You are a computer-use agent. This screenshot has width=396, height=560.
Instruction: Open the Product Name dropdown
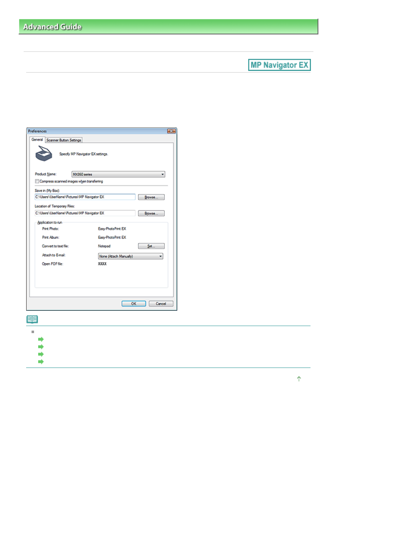pos(118,174)
